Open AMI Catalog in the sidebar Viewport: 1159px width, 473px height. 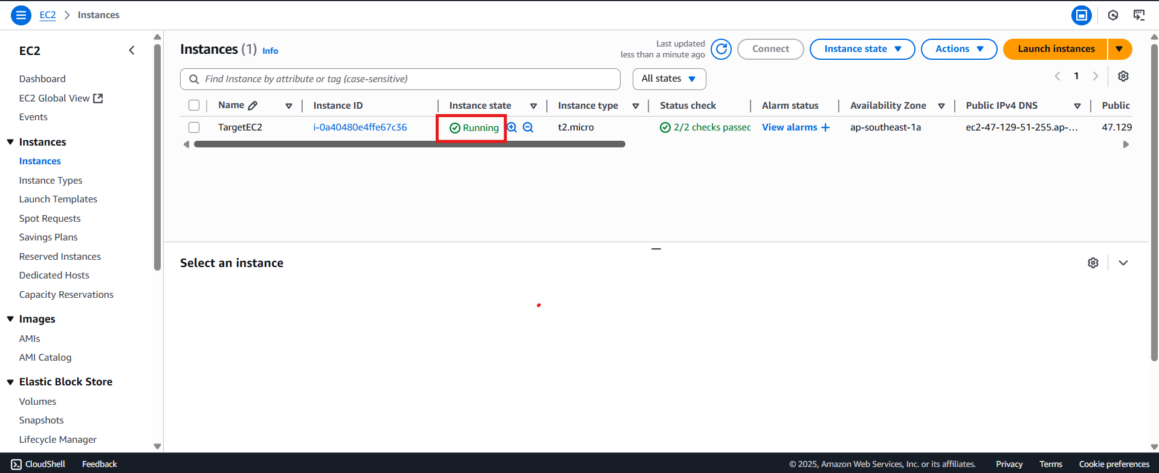point(45,358)
